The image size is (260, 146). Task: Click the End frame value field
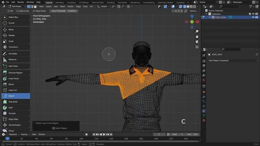point(192,134)
